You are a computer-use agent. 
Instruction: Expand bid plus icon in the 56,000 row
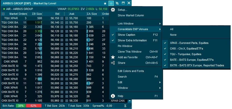click(62, 83)
